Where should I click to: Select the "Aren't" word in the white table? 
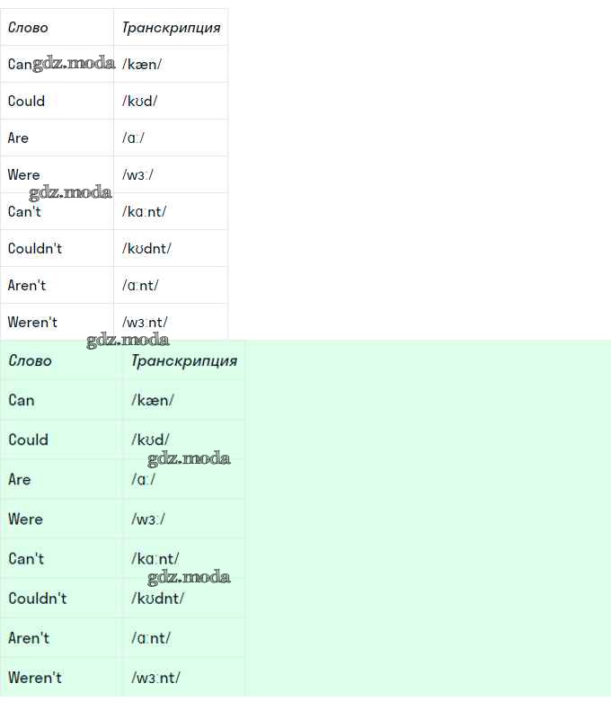point(27,285)
